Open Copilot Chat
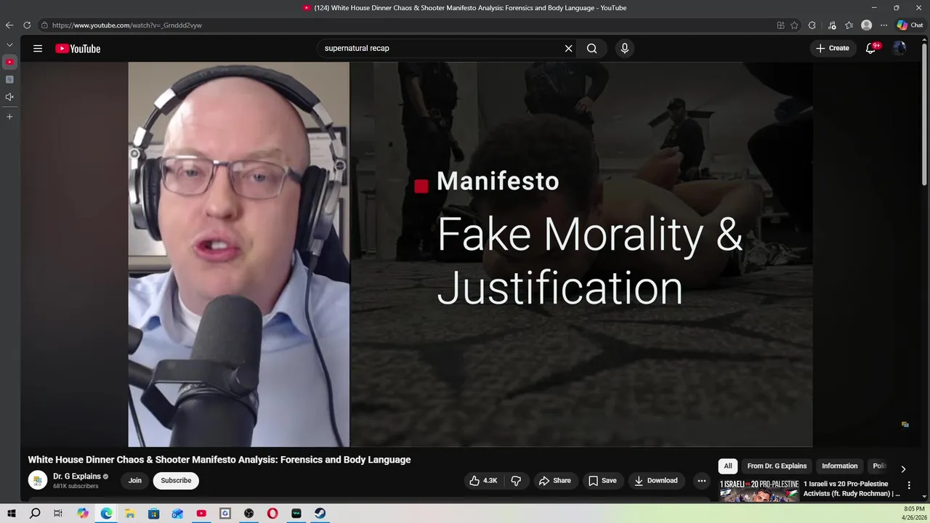The height and width of the screenshot is (523, 930). (910, 25)
